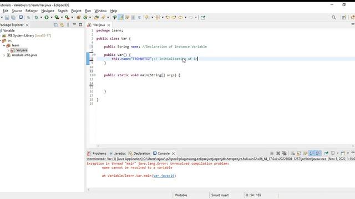The height and width of the screenshot is (199, 355).
Task: Toggle Show Console on standard output change
Action: click(312, 153)
